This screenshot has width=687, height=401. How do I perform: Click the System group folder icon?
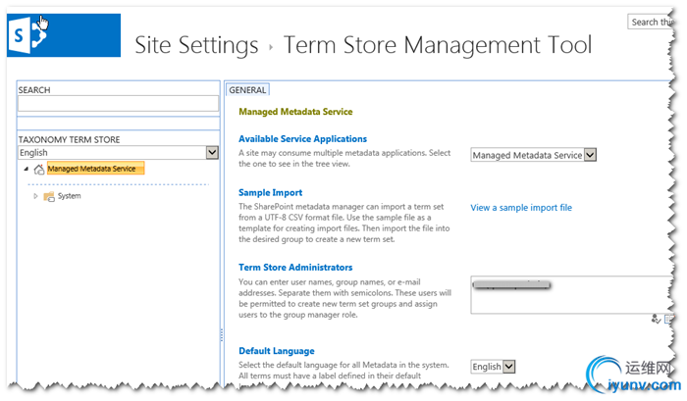click(x=49, y=196)
